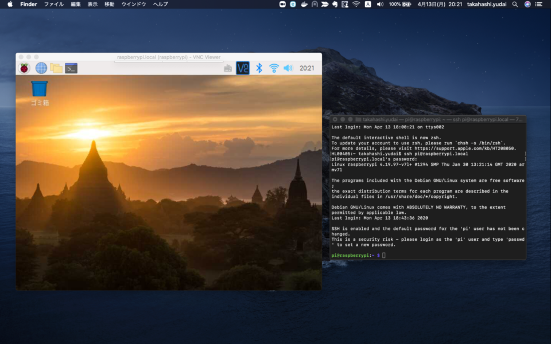The width and height of the screenshot is (551, 344).
Task: Open the battery percentage status menu
Action: [x=402, y=4]
